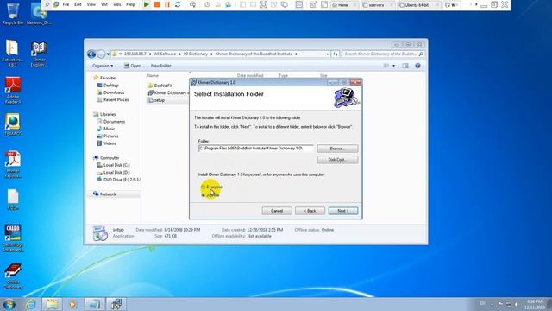552x311 pixels.
Task: Open the Browse folder dialog
Action: 337,149
